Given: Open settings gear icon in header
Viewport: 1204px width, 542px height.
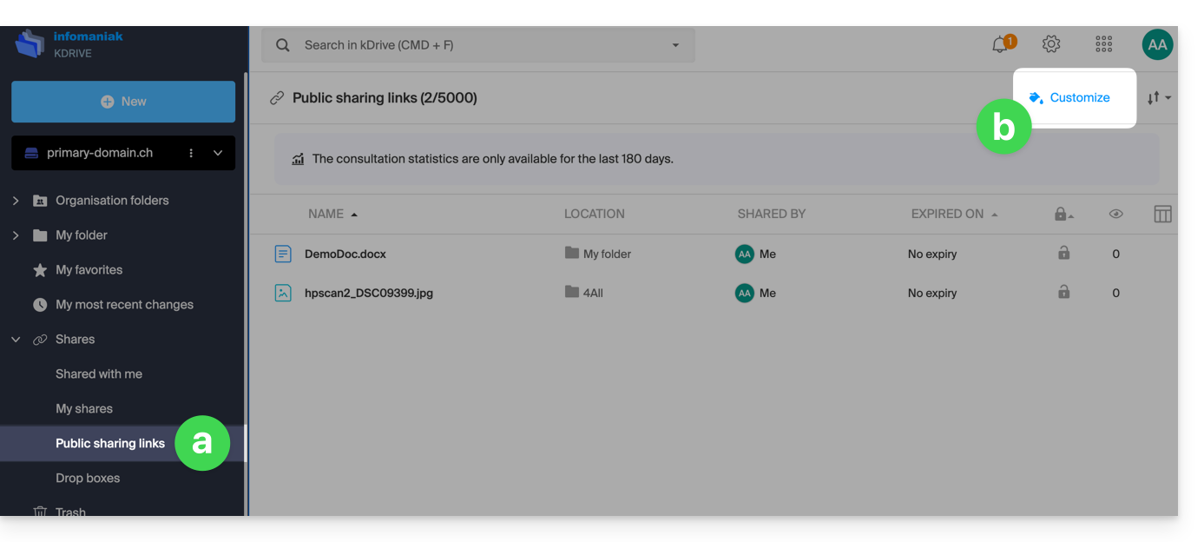Looking at the screenshot, I should pos(1051,44).
